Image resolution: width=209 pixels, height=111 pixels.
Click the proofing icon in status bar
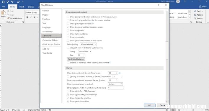click(24, 110)
